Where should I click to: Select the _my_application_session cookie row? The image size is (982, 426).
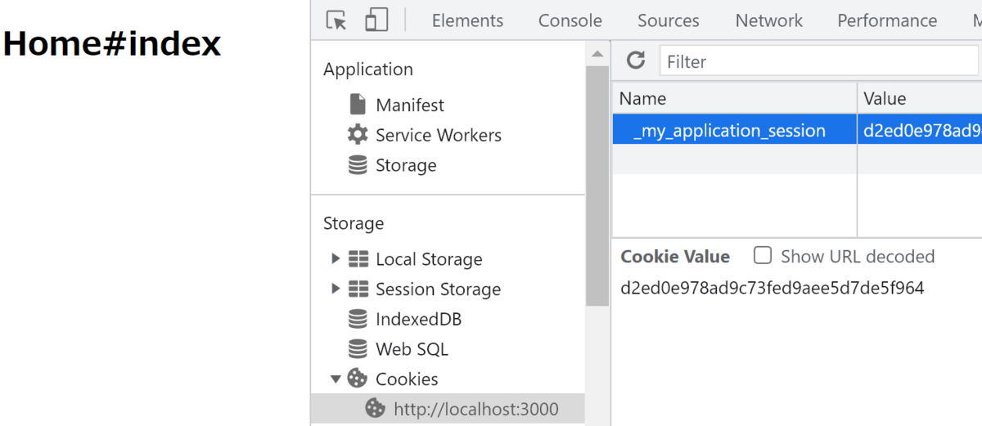point(729,131)
